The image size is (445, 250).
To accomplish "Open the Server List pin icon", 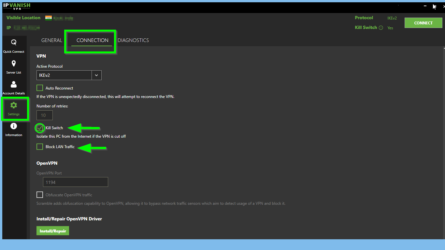I will coord(14,64).
